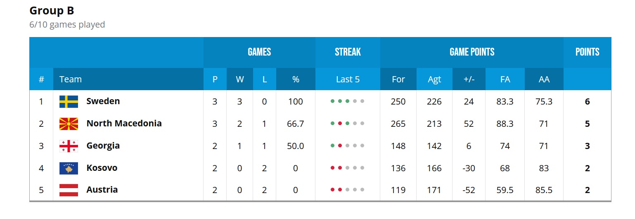Viewport: 635px width, 219px height.
Task: Open the Sweden team link
Action: click(103, 101)
